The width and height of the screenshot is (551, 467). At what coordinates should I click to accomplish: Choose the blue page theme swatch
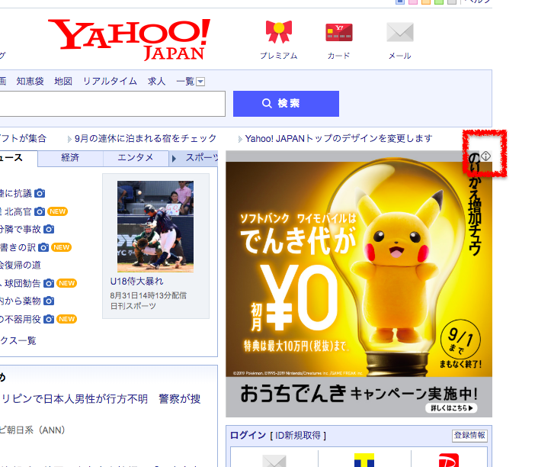coord(400,2)
